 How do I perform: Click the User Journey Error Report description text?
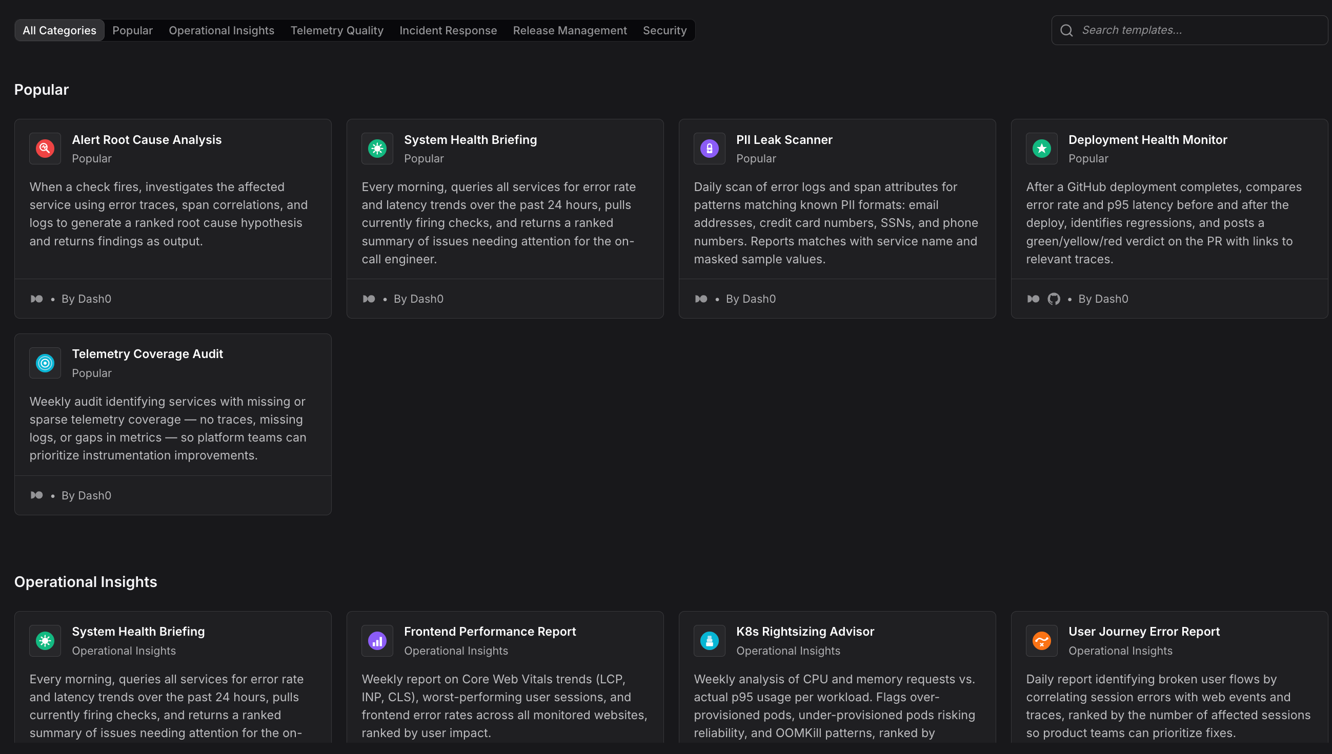pyautogui.click(x=1168, y=706)
